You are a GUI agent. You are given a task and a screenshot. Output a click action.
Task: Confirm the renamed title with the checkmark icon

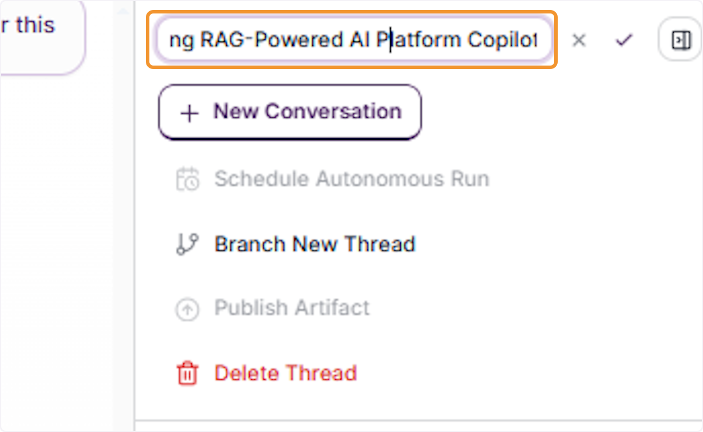coord(624,40)
